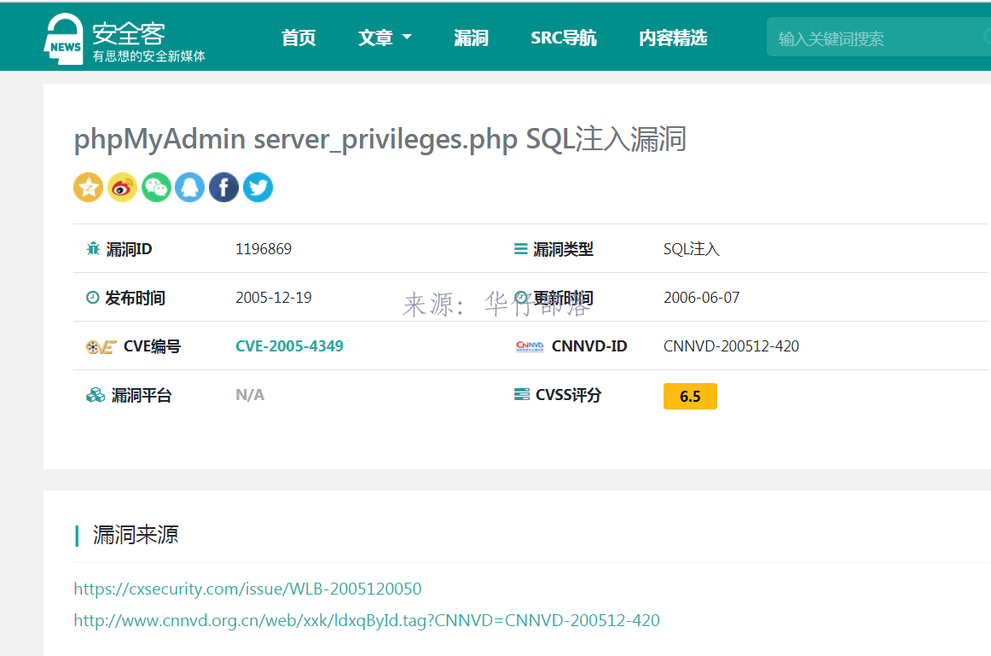Open the cxsecurity.com WLB-2005120050 link
Image resolution: width=991 pixels, height=656 pixels.
247,589
